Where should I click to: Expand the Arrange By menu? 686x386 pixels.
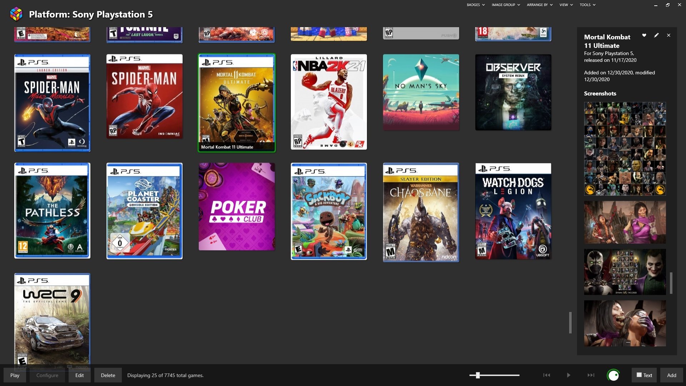pyautogui.click(x=540, y=5)
